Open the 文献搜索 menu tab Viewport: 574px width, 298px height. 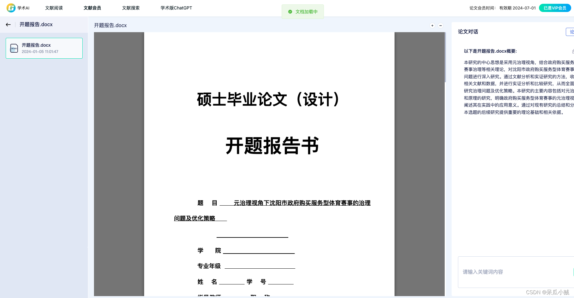coord(131,8)
